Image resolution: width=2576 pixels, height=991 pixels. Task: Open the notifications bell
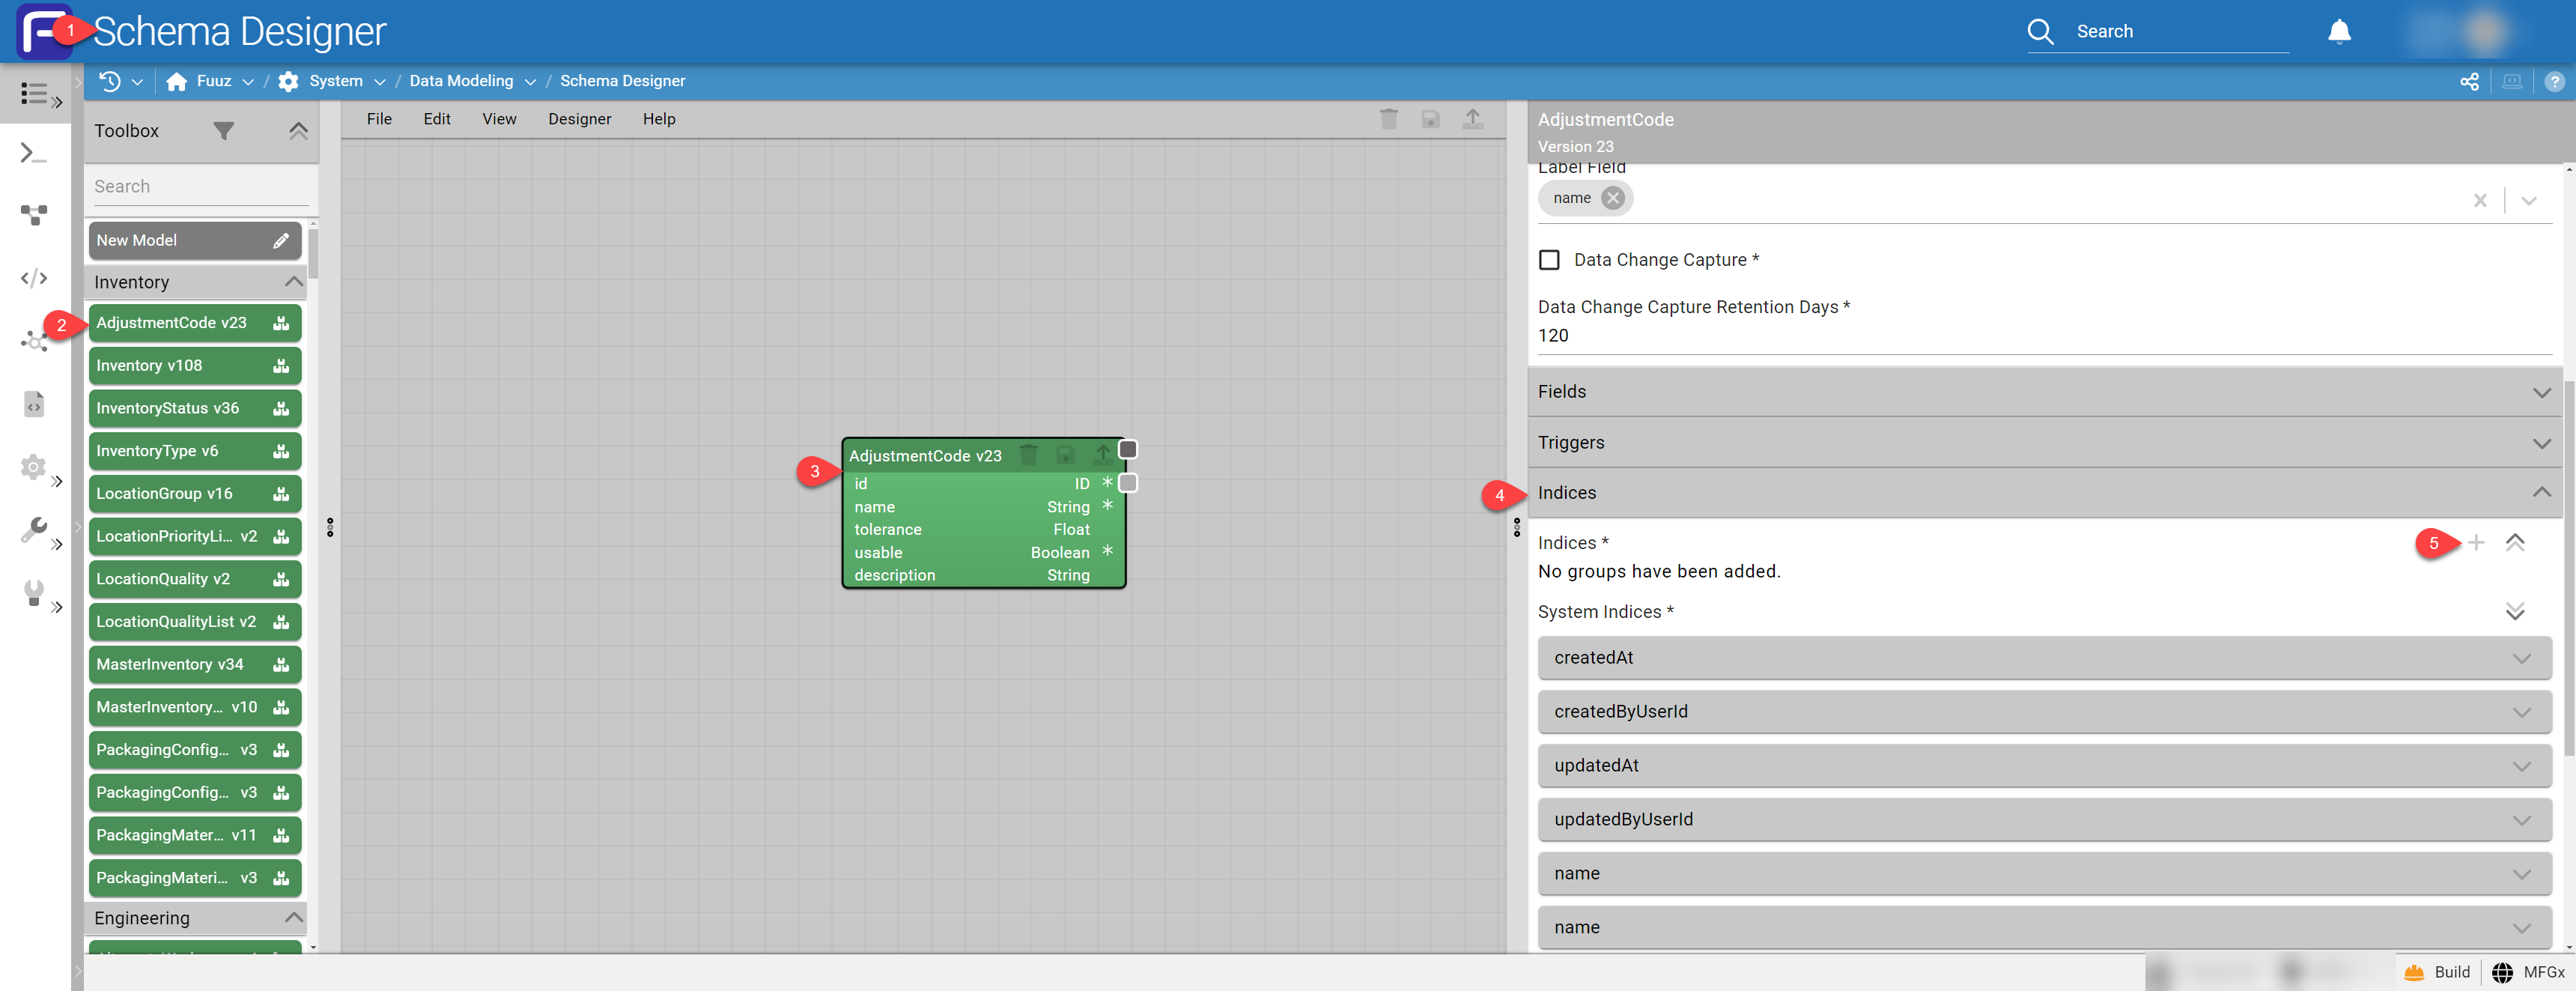click(2339, 32)
